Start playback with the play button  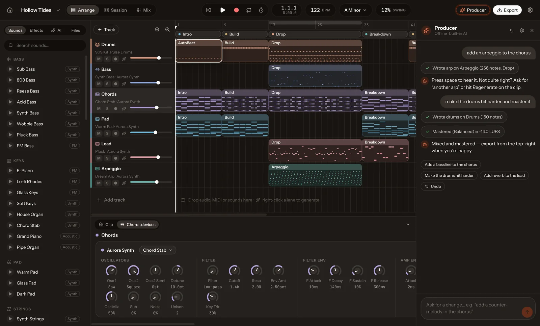click(222, 10)
